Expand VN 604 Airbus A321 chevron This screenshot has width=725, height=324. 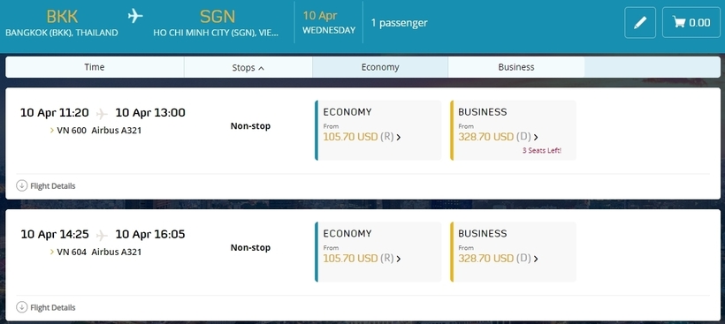click(x=52, y=252)
